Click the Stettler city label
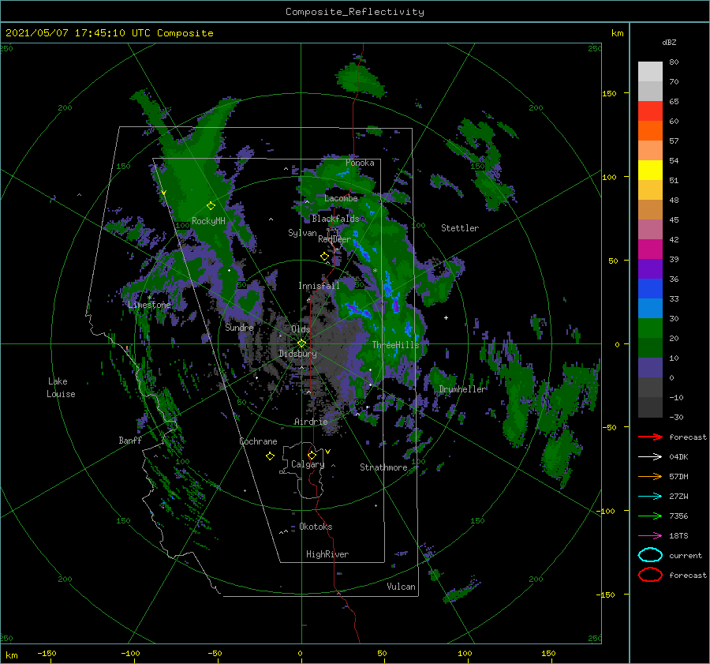 coord(460,228)
